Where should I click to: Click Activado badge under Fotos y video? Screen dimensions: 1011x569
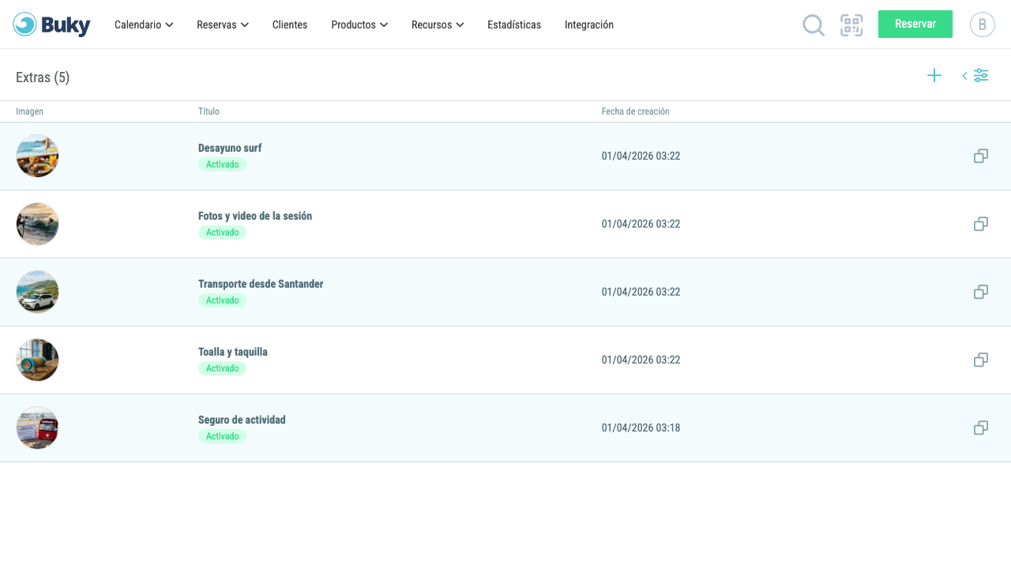tap(222, 232)
